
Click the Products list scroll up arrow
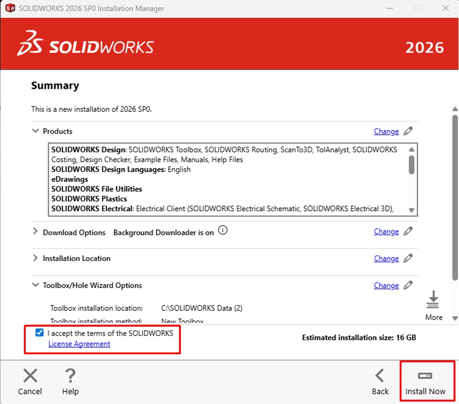click(412, 149)
